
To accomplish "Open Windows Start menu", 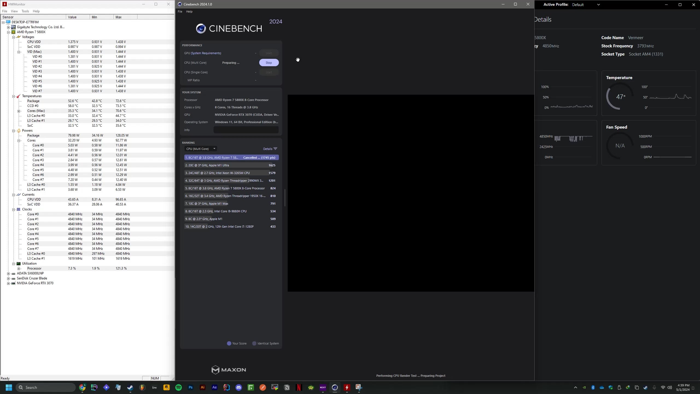I will click(x=9, y=387).
